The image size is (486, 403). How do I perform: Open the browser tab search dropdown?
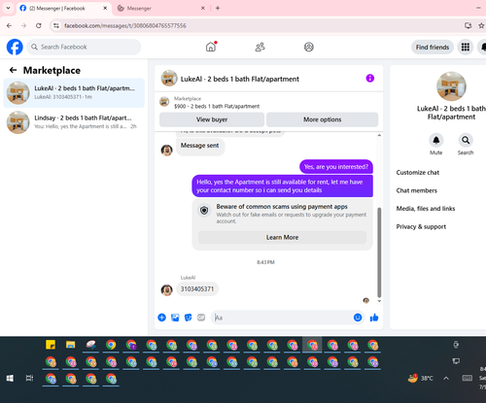coord(9,8)
